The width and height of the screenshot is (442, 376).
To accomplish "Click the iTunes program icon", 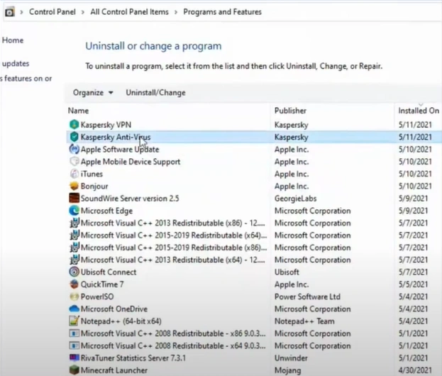I will 74,174.
